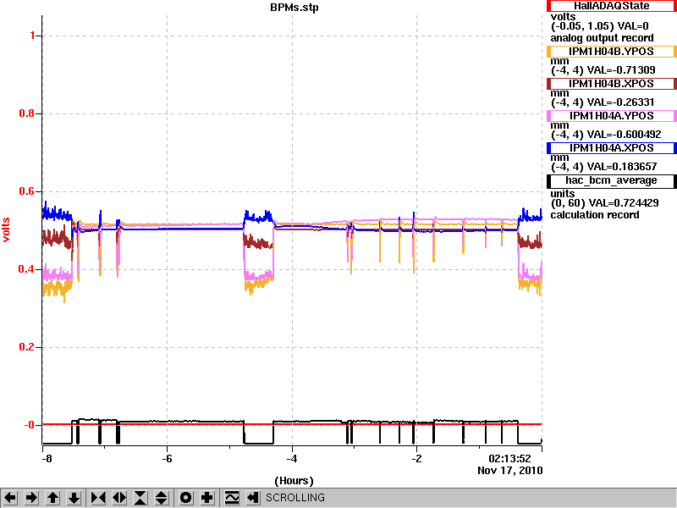Screen dimensions: 677x508
Task: Click the VAL=-0.600492 readout text
Action: (x=625, y=135)
